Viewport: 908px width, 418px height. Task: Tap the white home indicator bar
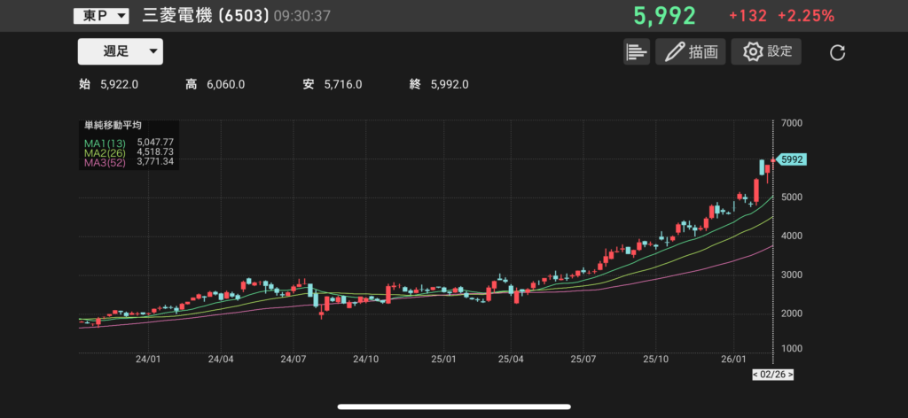click(454, 407)
